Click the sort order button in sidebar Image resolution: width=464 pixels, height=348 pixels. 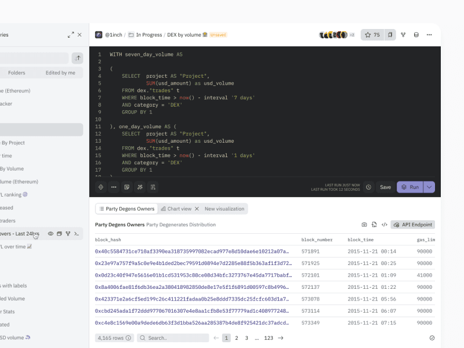(77, 58)
